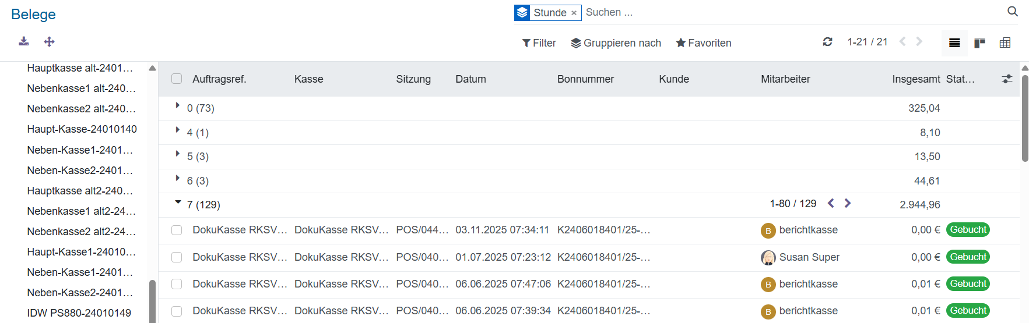Open the Gruppieren nach menu
The width and height of the screenshot is (1029, 323).
tap(616, 43)
